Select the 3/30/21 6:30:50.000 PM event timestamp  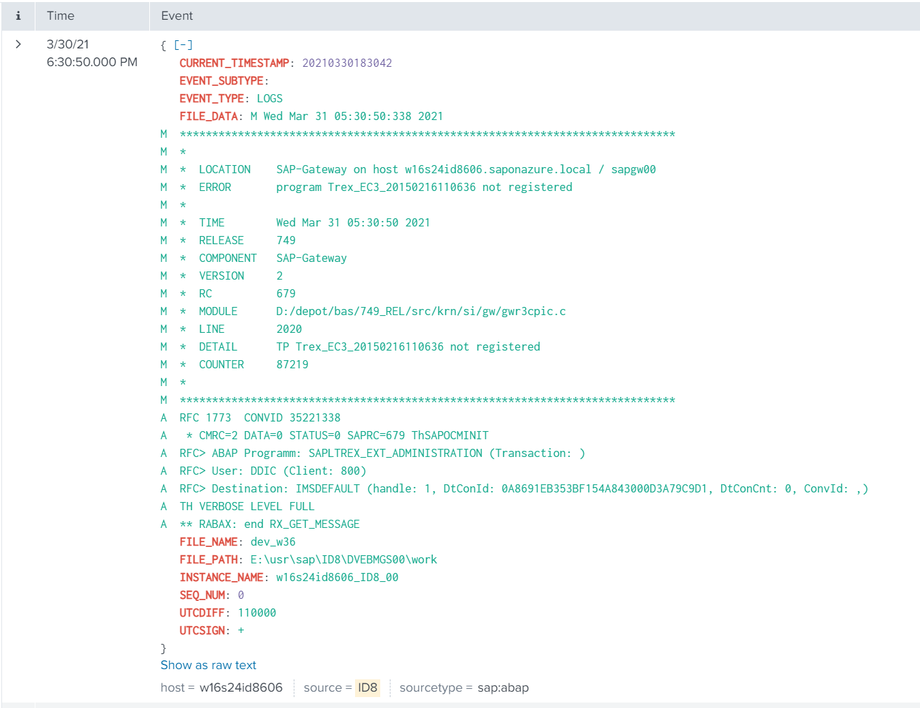pos(91,53)
